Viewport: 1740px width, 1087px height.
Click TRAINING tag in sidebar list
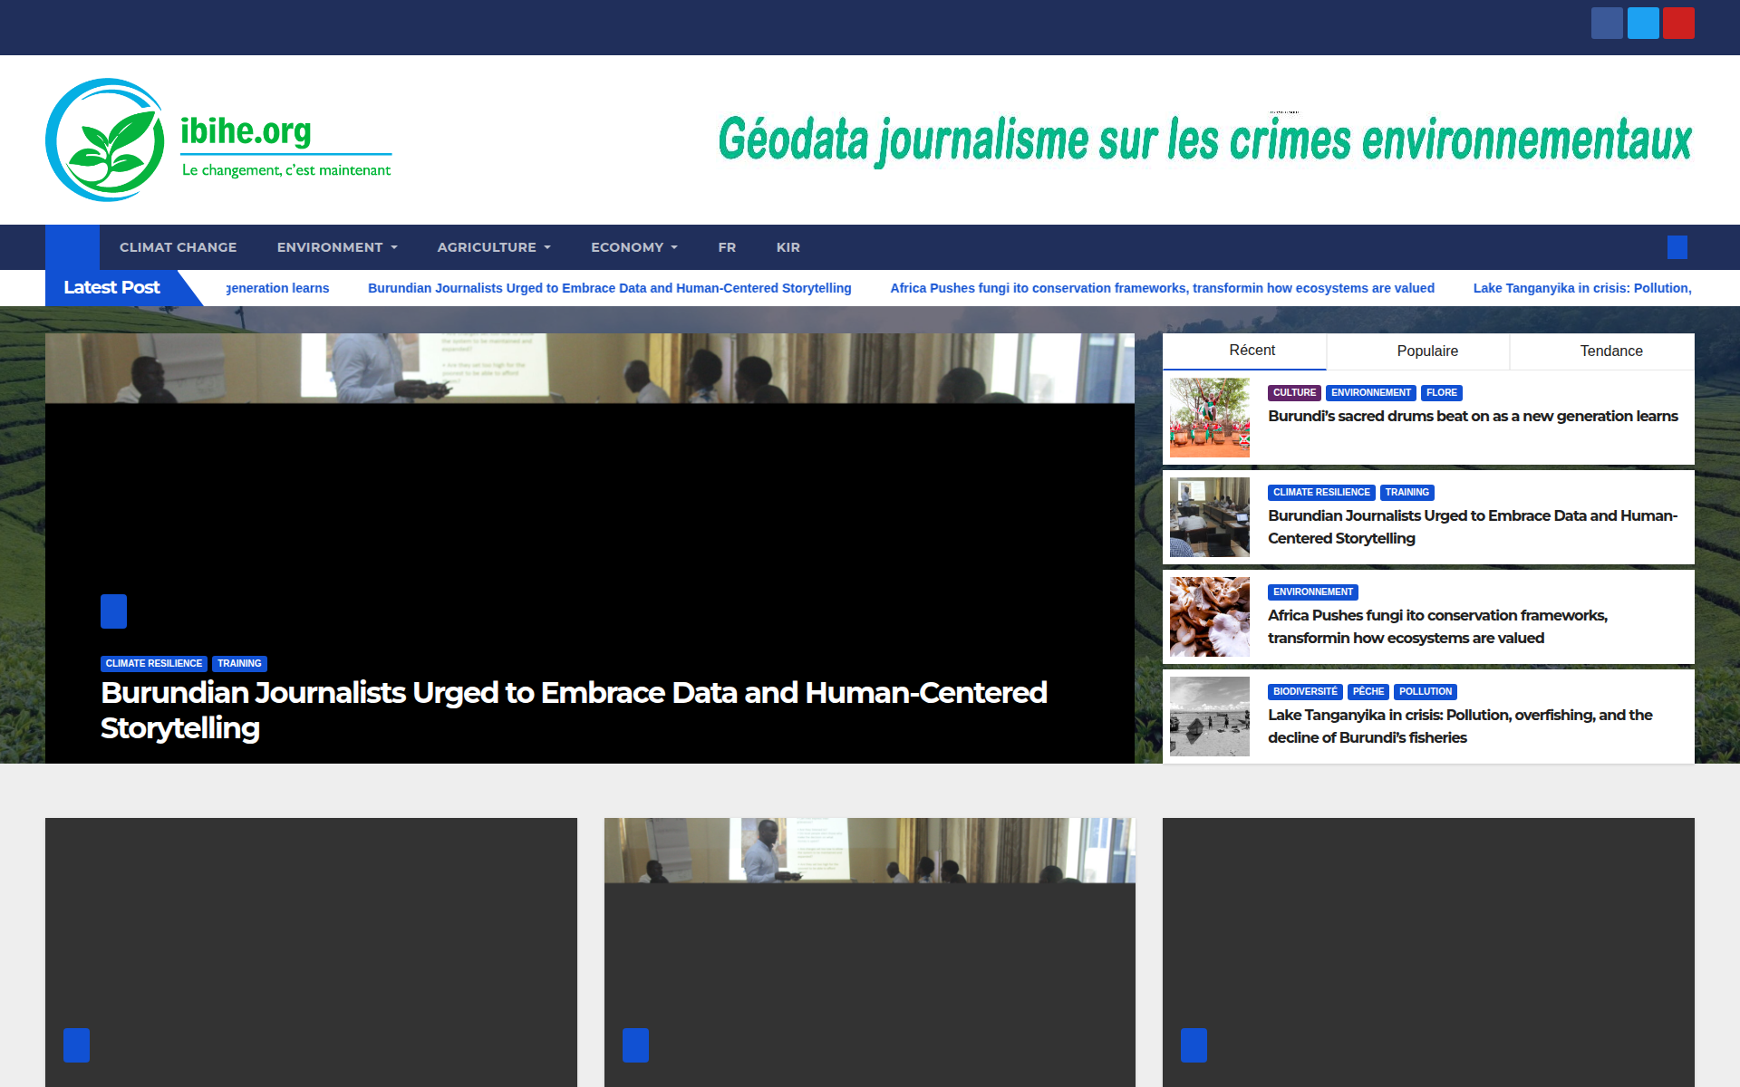coord(1406,493)
